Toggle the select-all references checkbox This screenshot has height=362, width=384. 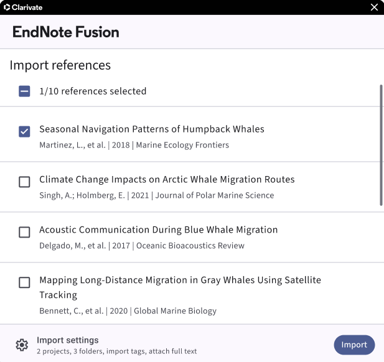click(24, 91)
